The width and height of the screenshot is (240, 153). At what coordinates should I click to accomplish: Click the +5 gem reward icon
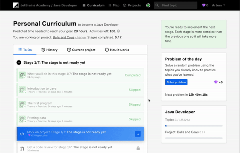(216, 82)
